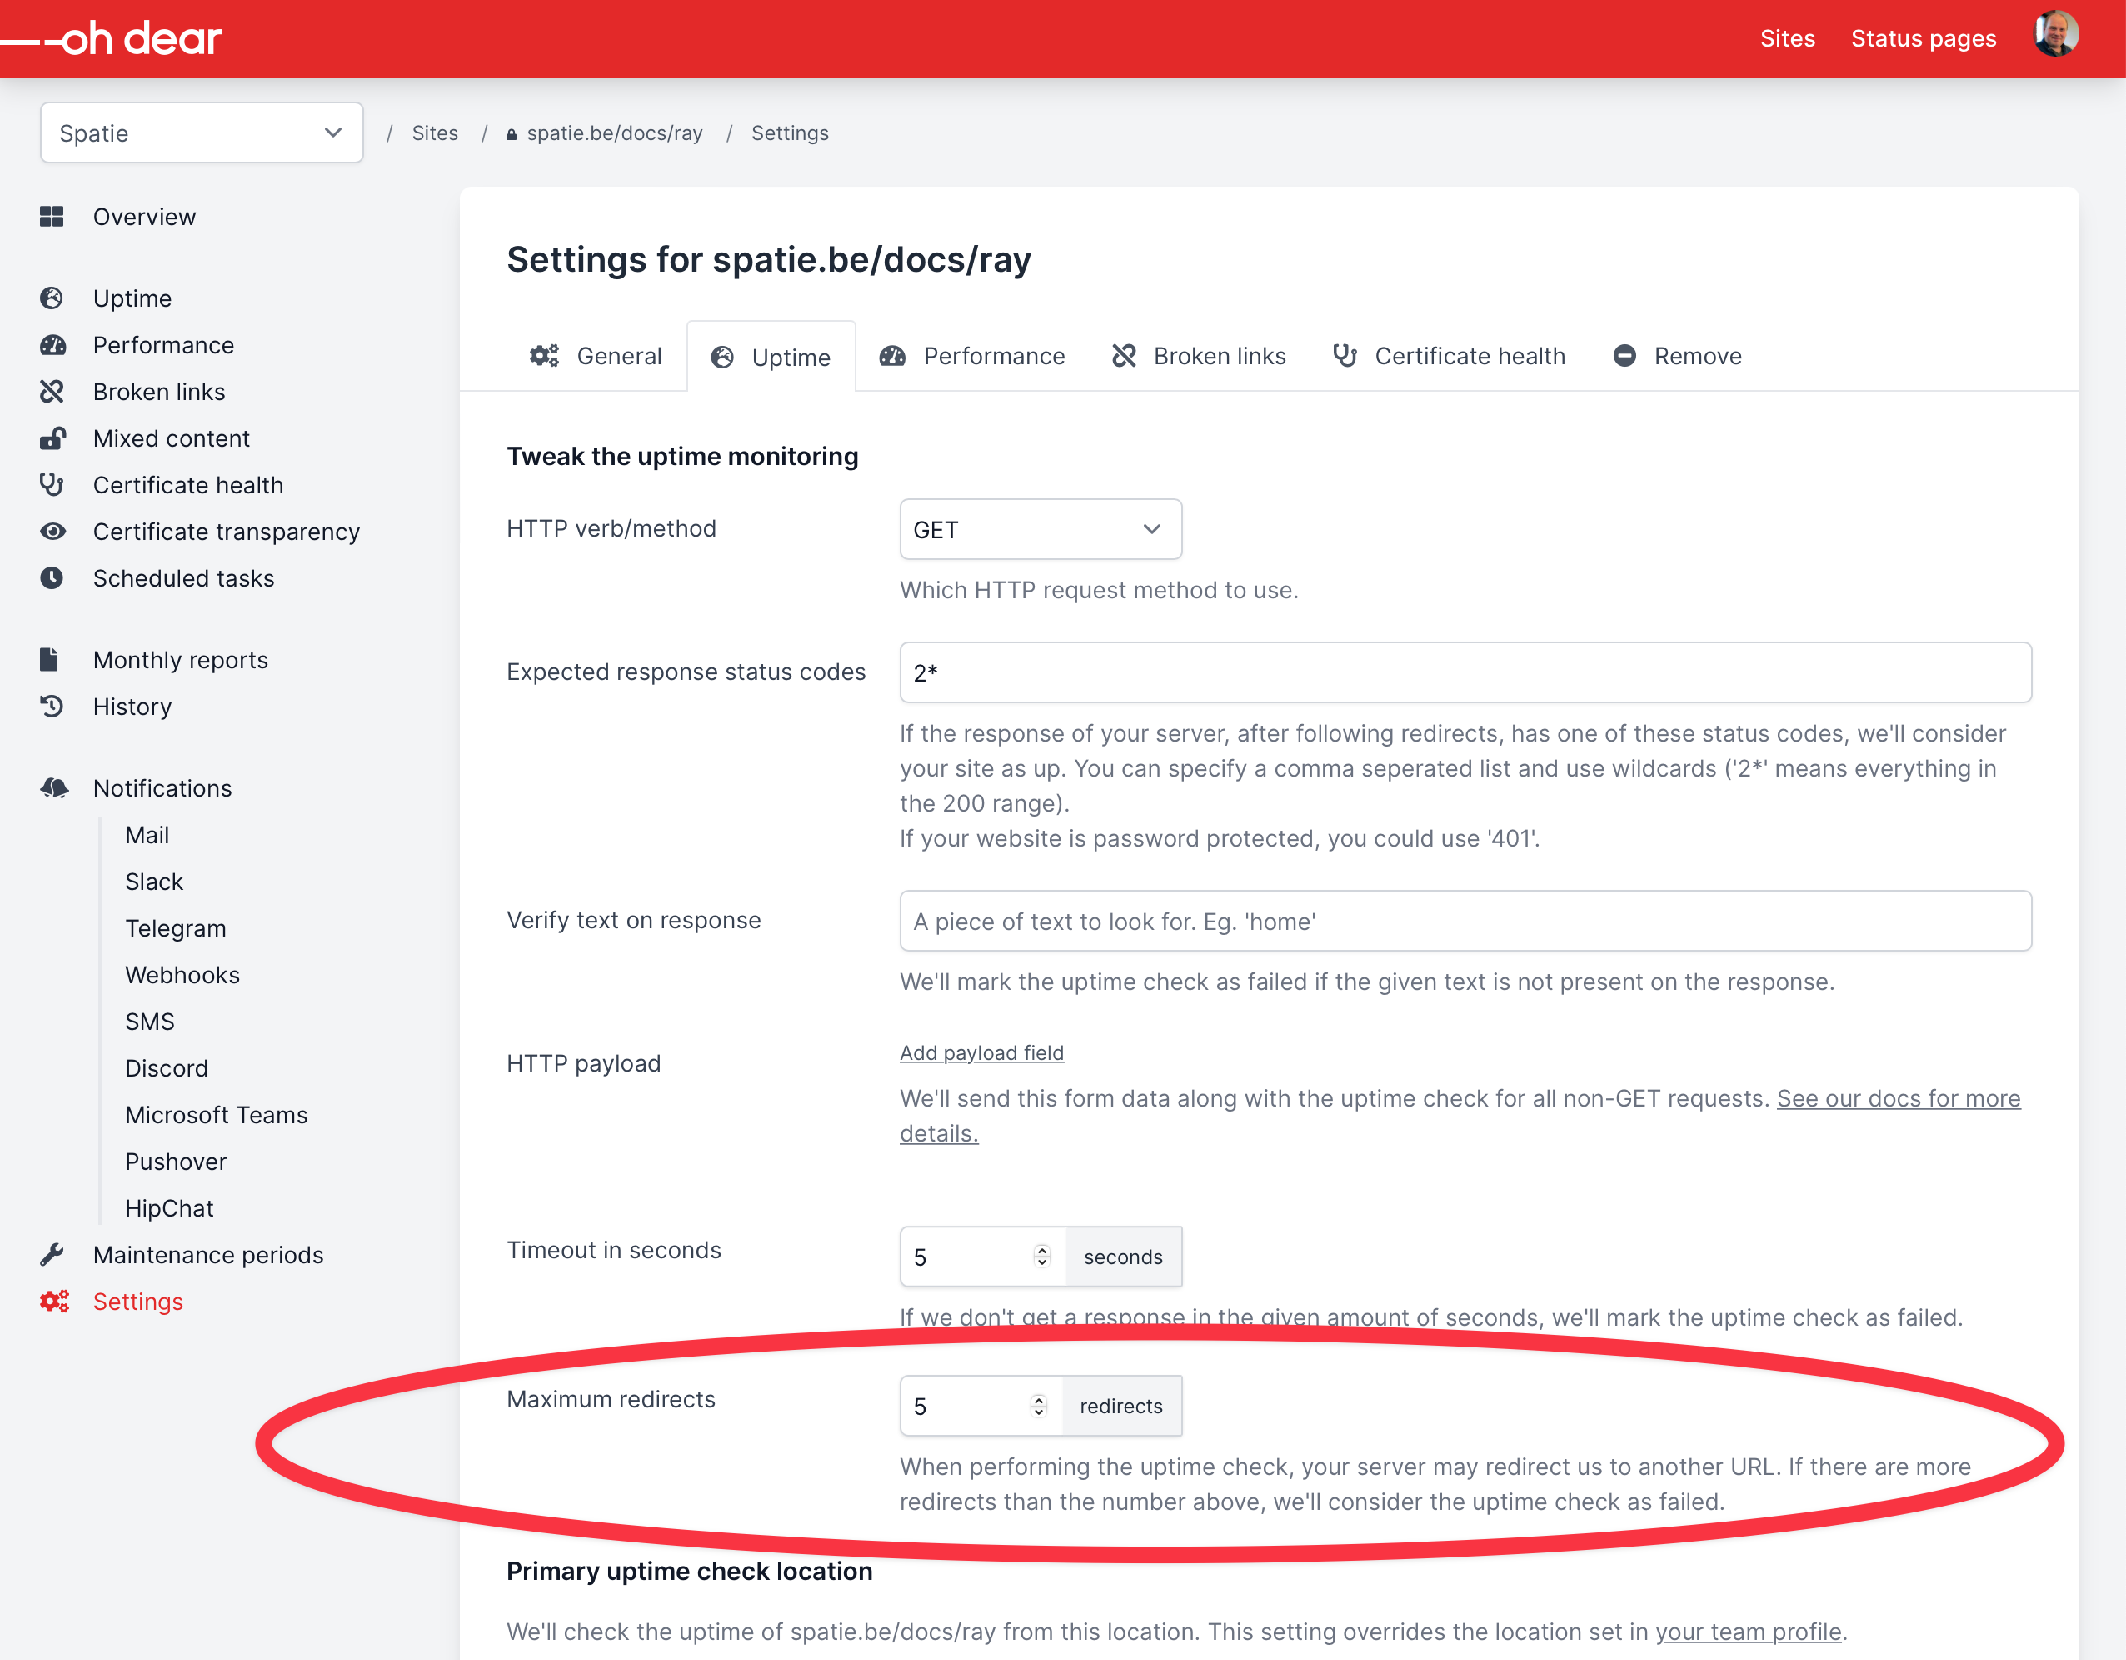Viewport: 2126px width, 1660px height.
Task: Open SMS notifications in sidebar
Action: coord(150,1022)
